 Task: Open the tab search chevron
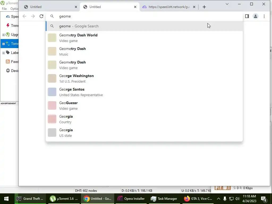(227, 4)
